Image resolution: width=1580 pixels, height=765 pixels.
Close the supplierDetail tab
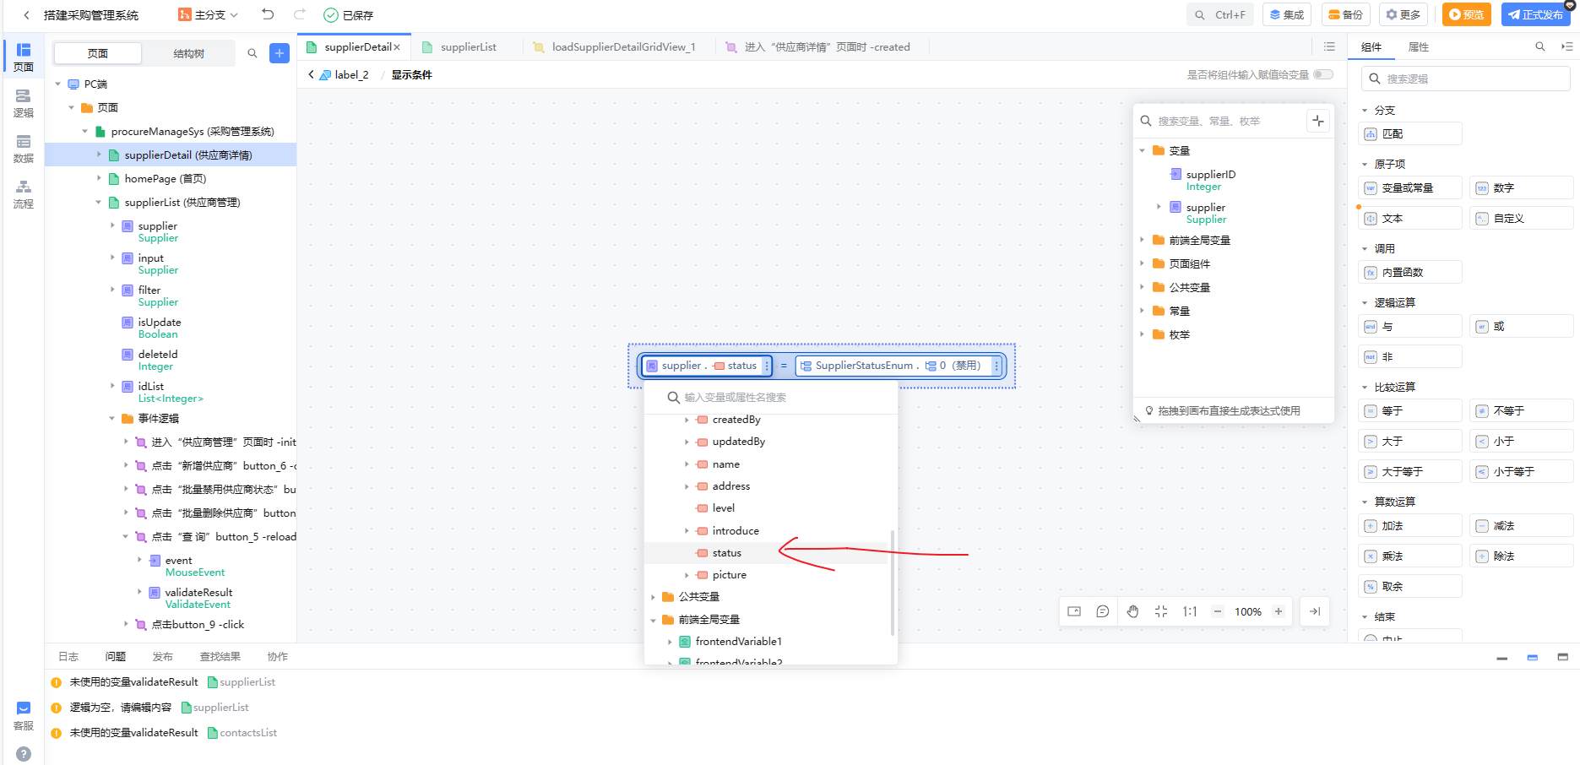(397, 47)
